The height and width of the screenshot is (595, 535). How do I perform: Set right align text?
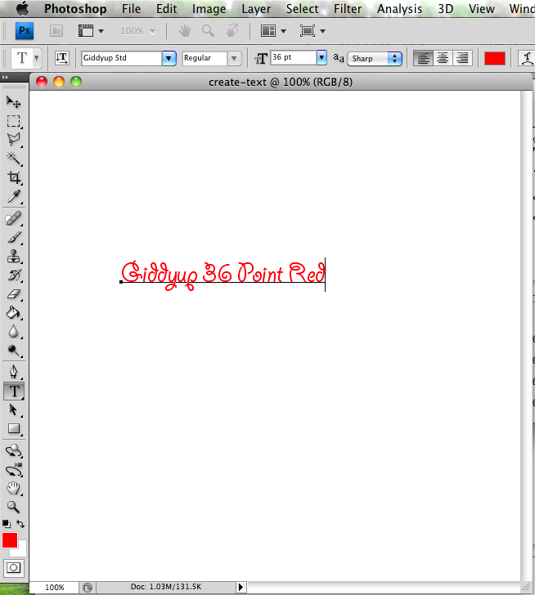click(462, 59)
